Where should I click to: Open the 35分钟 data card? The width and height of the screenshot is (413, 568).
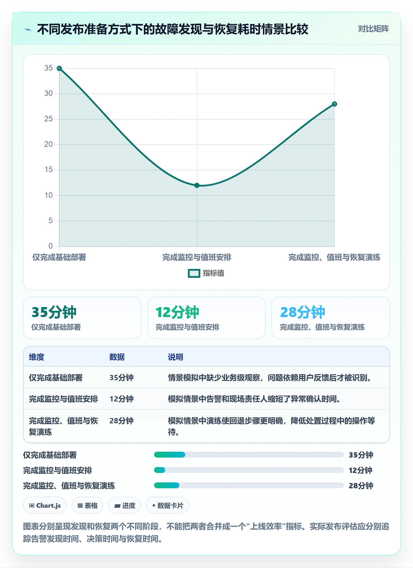pyautogui.click(x=82, y=318)
